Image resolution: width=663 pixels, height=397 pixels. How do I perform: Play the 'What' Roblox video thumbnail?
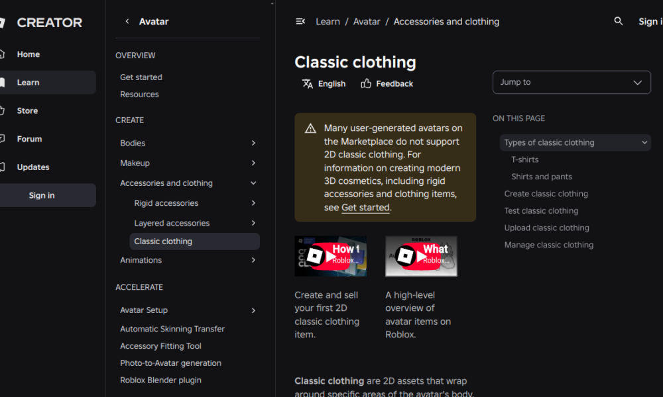pyautogui.click(x=421, y=256)
